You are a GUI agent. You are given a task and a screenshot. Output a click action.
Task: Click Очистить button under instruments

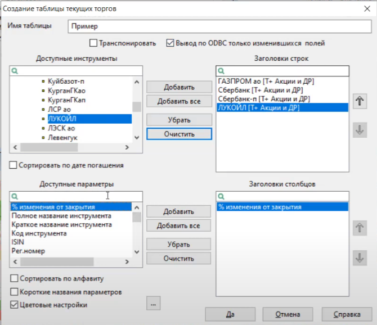tap(179, 134)
